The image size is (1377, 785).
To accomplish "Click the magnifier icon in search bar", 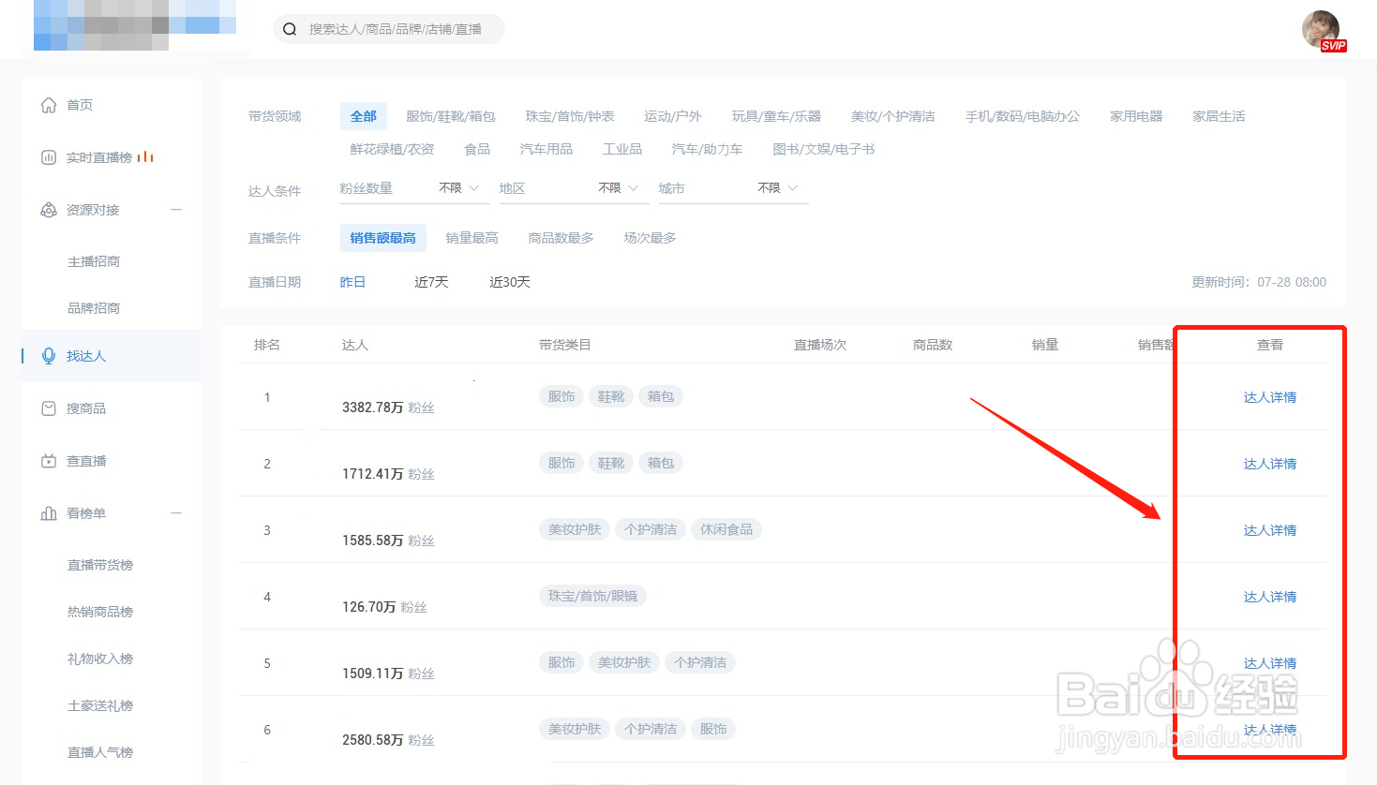I will tap(289, 29).
